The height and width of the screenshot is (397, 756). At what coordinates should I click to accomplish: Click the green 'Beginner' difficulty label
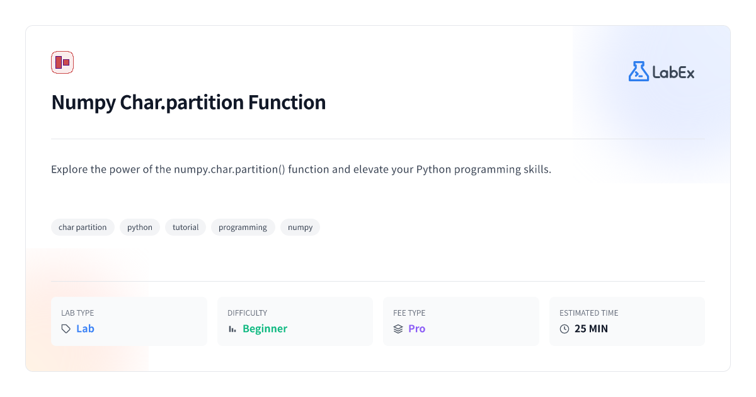[x=265, y=329]
